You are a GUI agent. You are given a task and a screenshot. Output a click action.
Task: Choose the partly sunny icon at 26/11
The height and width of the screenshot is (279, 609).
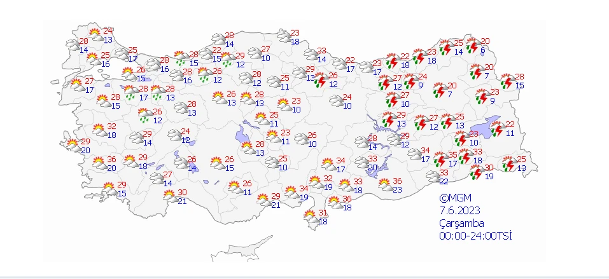235,187
